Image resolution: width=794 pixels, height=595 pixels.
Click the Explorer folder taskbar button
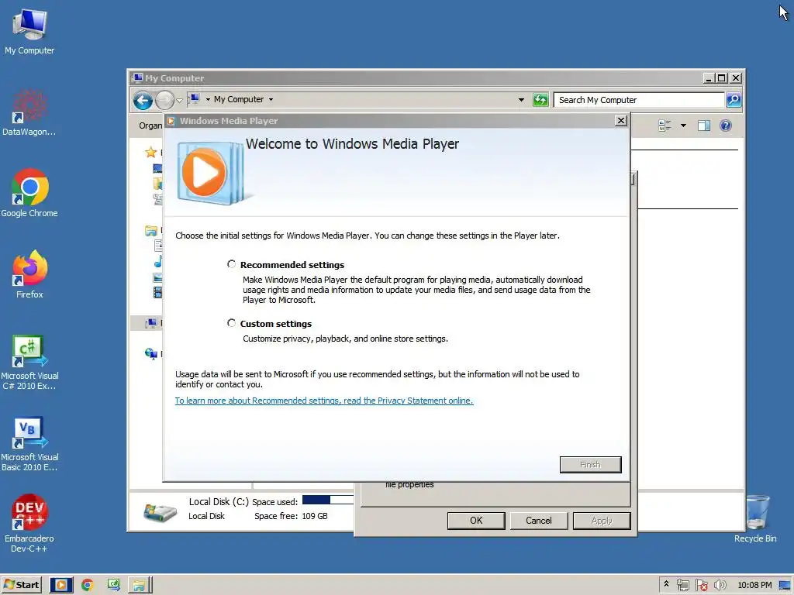(140, 585)
